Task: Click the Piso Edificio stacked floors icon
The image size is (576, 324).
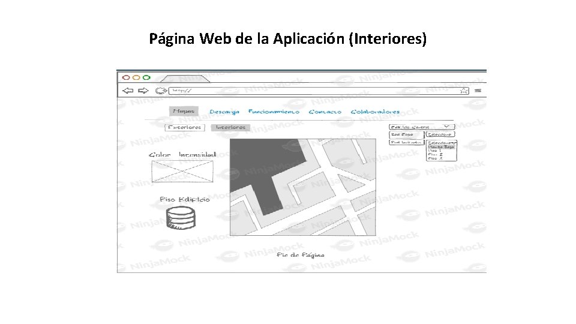Action: [181, 218]
